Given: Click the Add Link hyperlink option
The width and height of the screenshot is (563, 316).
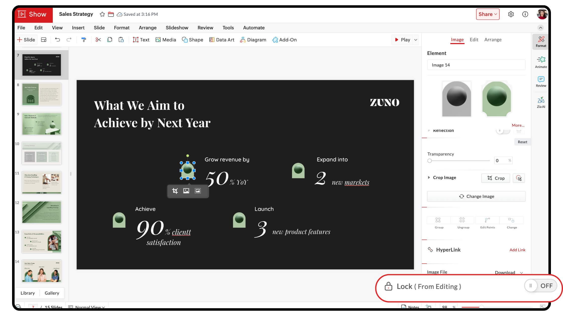Looking at the screenshot, I should [517, 250].
